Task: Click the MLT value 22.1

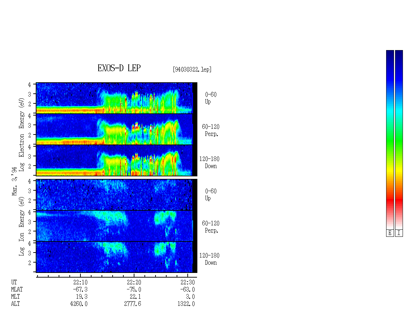Action: tap(136, 297)
